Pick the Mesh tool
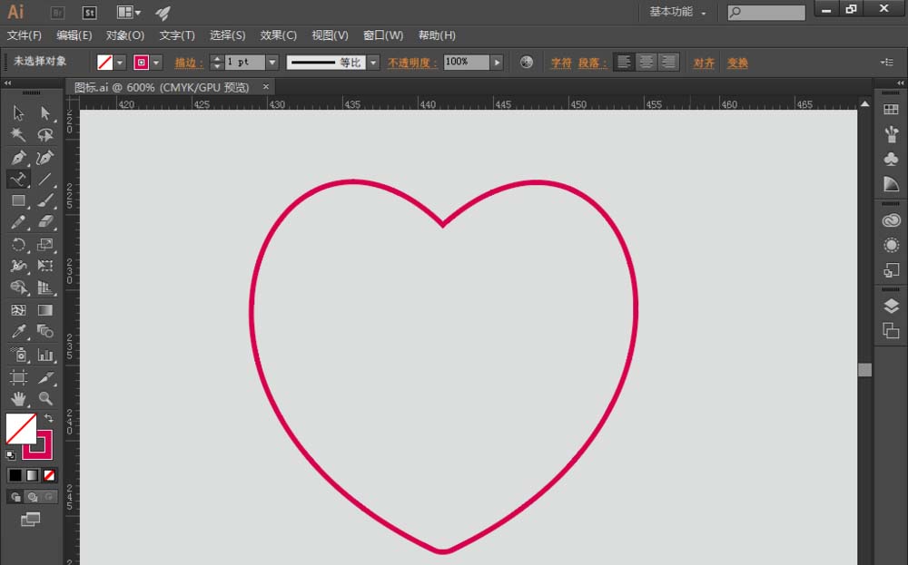 tap(18, 310)
